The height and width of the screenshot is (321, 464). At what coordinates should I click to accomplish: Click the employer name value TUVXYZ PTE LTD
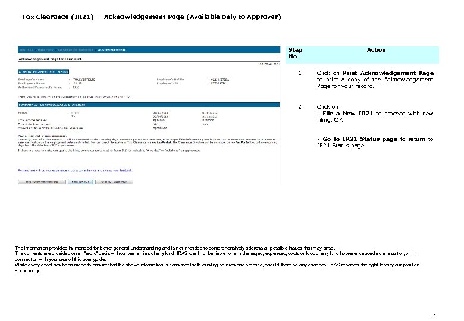click(84, 80)
